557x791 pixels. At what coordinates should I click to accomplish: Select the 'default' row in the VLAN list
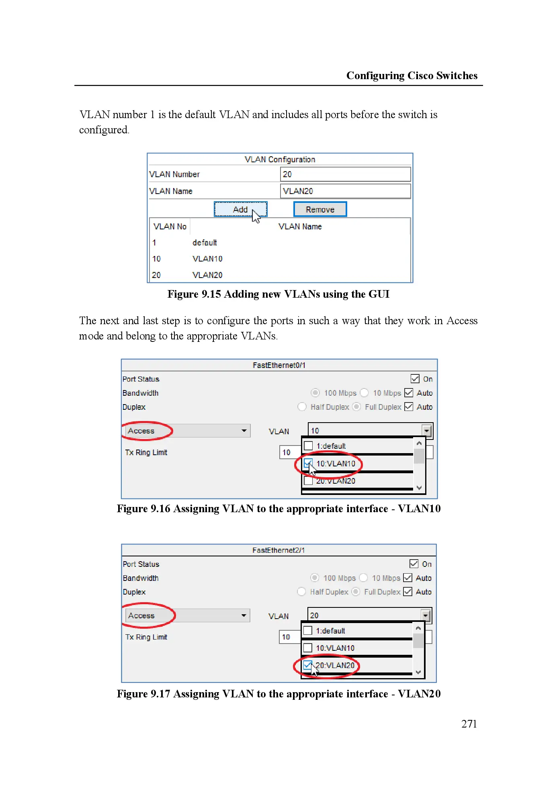click(x=280, y=243)
